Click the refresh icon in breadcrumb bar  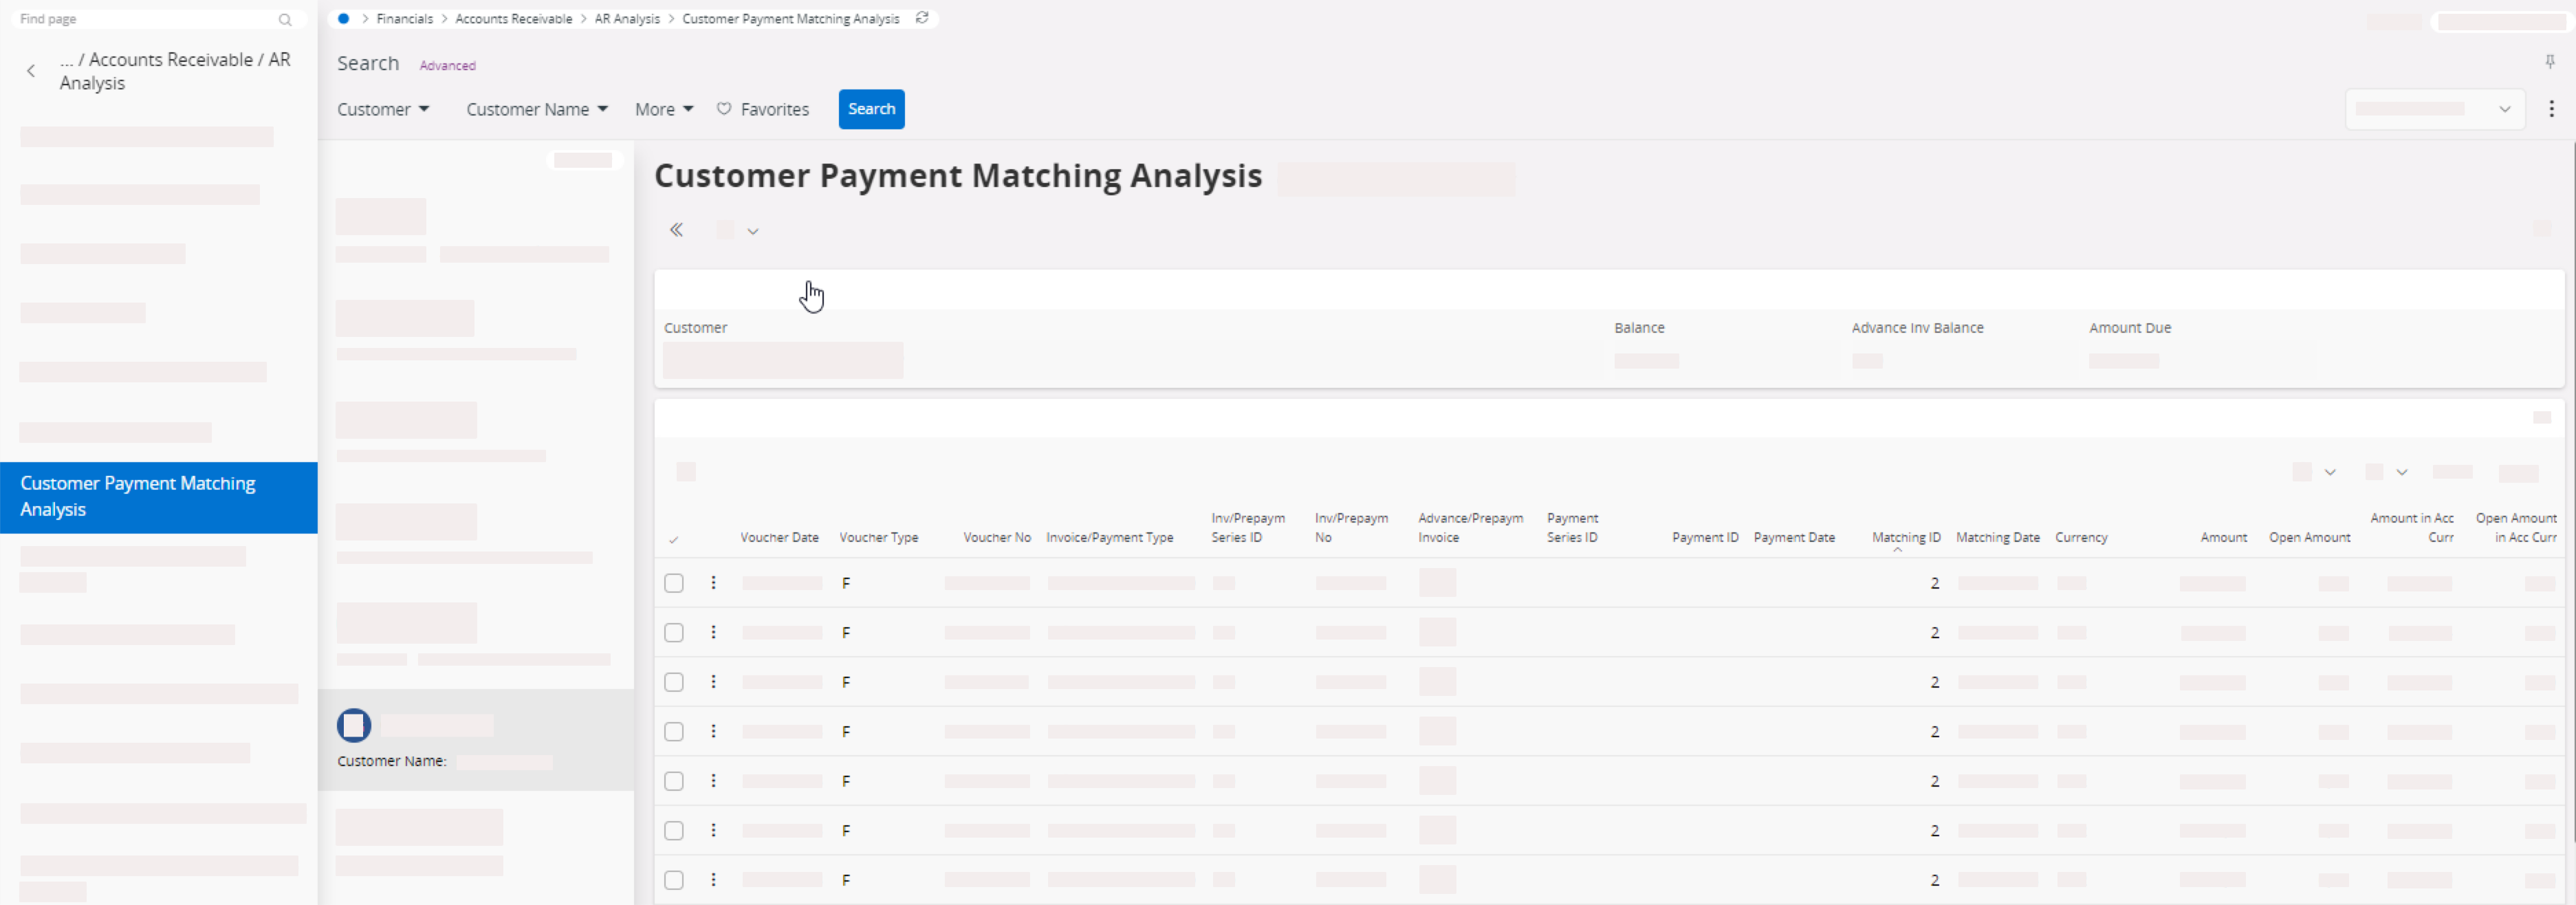point(922,18)
